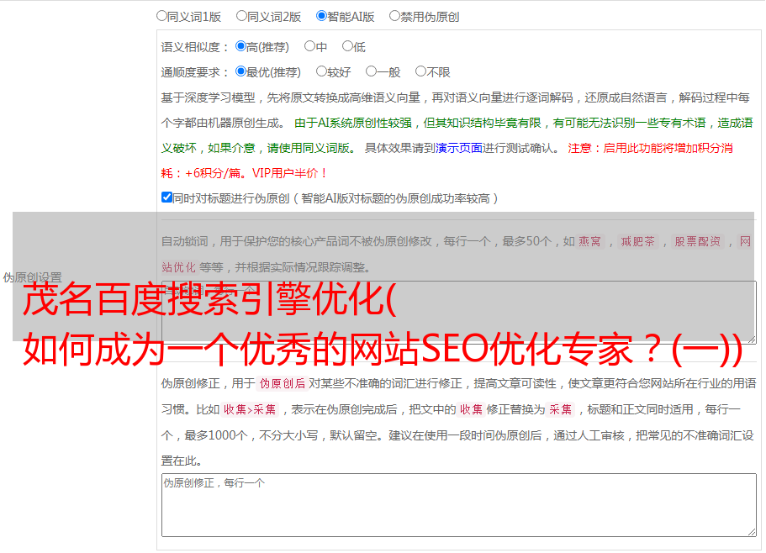The image size is (766, 553).
Task: Set 语义相似度 to 高(推荐)
Action: [240, 46]
